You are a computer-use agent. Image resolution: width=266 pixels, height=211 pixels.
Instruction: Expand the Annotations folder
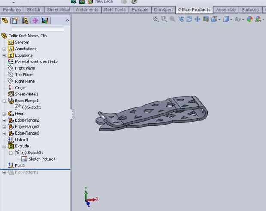[x=4, y=49]
